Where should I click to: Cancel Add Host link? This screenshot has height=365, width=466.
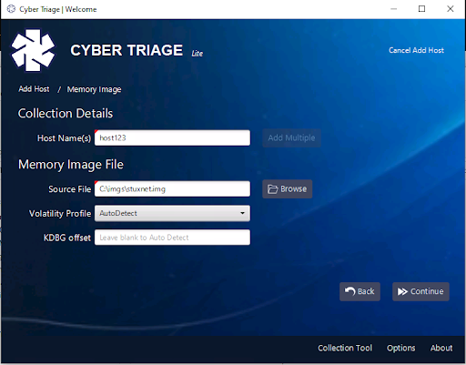coord(416,50)
